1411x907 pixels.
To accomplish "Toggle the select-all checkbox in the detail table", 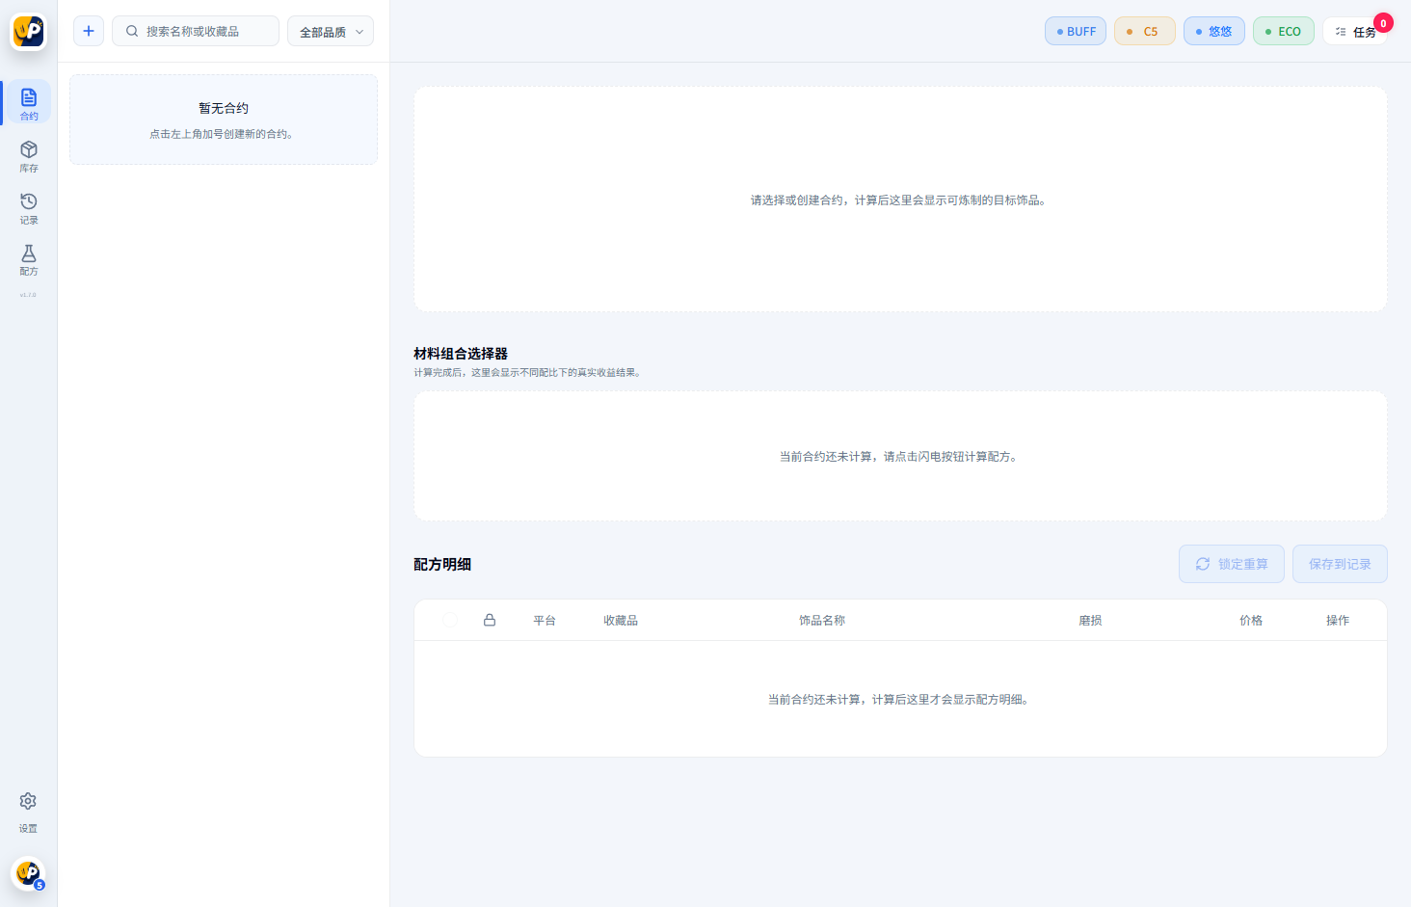I will (450, 620).
